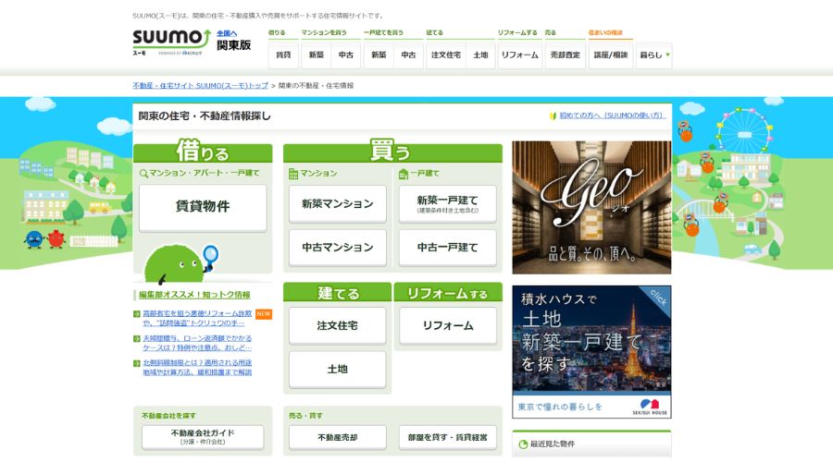833x462 pixels.
Task: Open the 初めての方へ SUUMOの使い方 link
Action: (612, 115)
